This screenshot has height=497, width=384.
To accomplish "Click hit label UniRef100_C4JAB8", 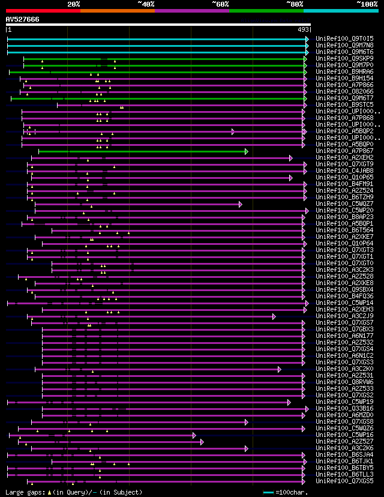I will (344, 171).
